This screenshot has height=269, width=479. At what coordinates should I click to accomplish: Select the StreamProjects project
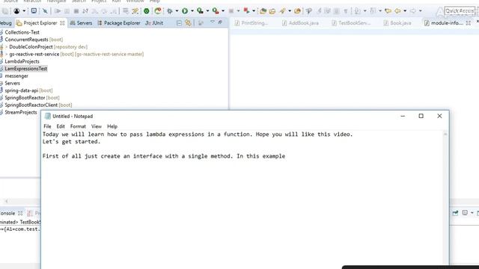(21, 112)
